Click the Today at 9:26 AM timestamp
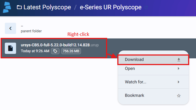Image resolution: width=196 pixels, height=110 pixels. click(x=35, y=51)
